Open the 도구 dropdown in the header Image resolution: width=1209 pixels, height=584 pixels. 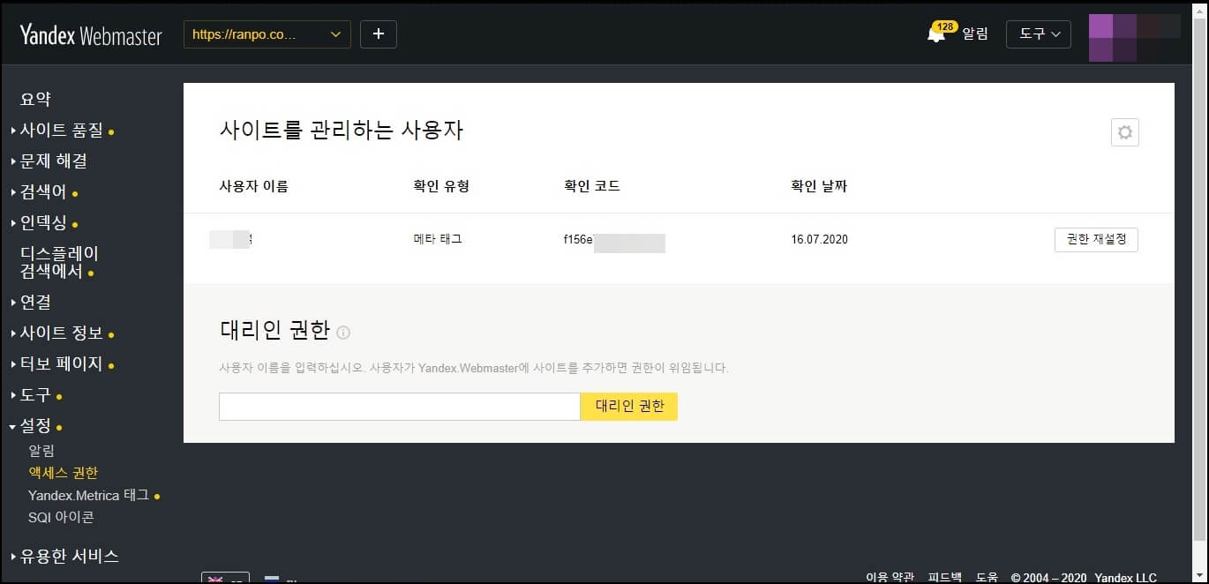(1039, 34)
